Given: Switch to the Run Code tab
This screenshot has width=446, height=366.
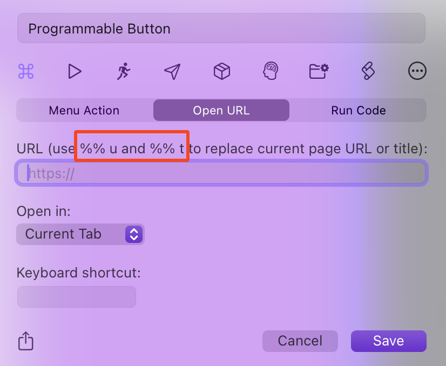Looking at the screenshot, I should (358, 111).
